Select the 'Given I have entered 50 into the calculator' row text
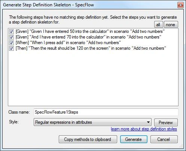 pyautogui.click(x=90, y=31)
